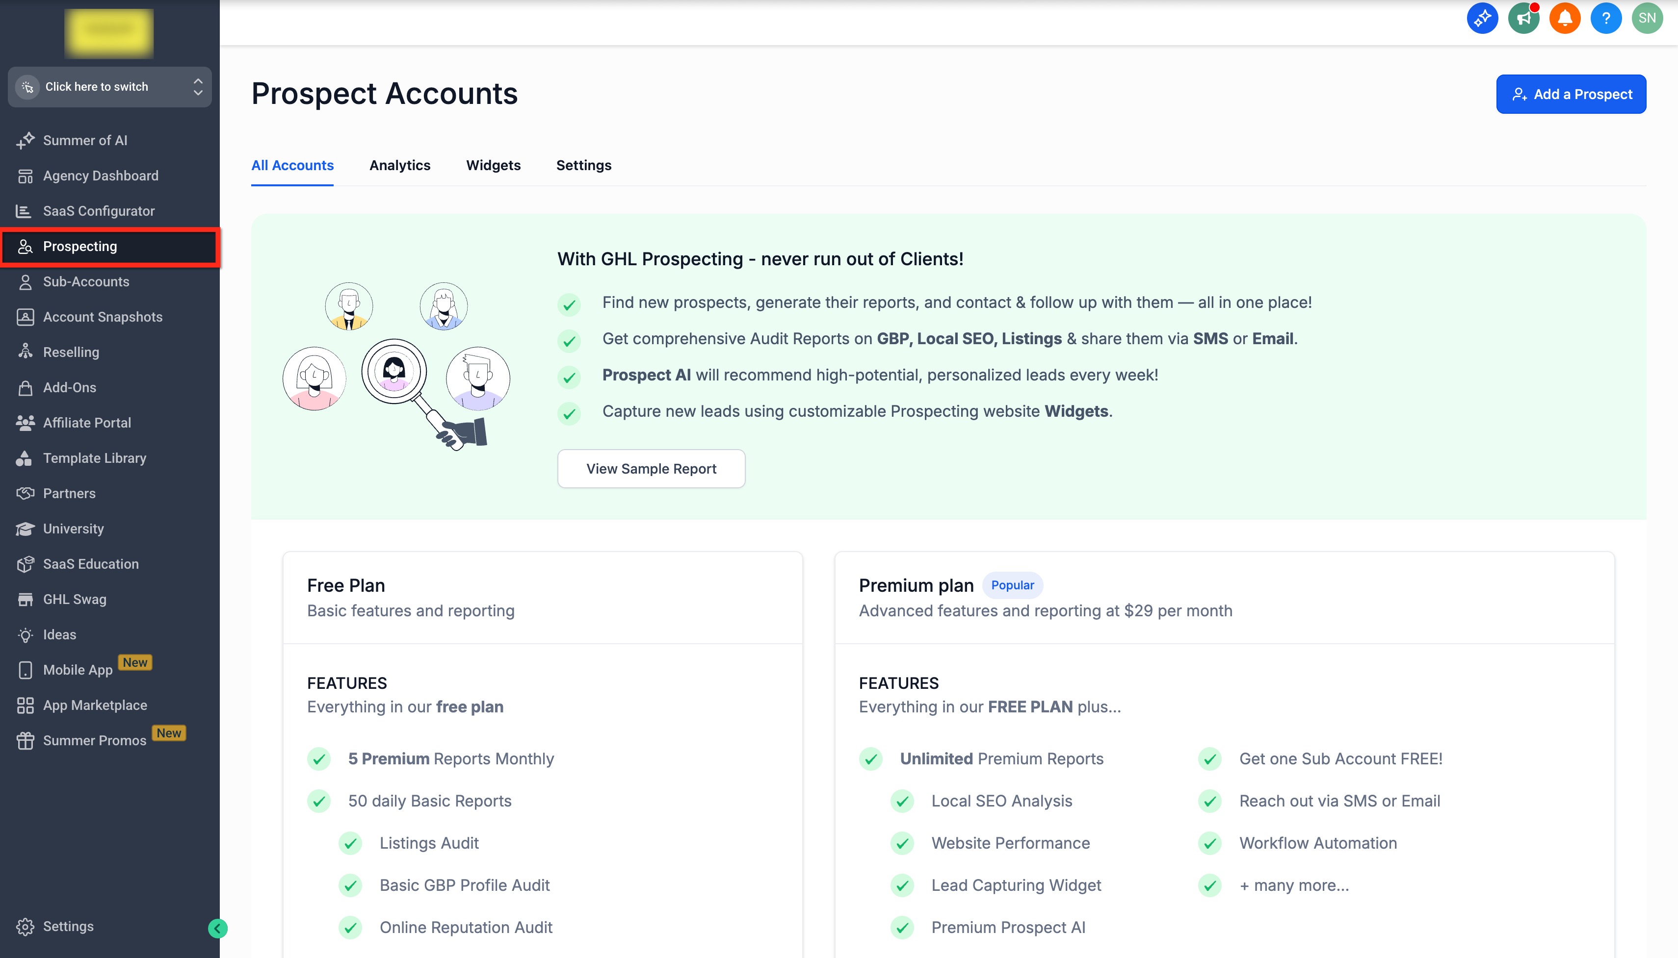Click 'Website Performance' feature text
The width and height of the screenshot is (1678, 958).
1011,843
